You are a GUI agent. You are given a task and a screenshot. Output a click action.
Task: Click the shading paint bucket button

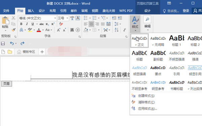click(86, 30)
